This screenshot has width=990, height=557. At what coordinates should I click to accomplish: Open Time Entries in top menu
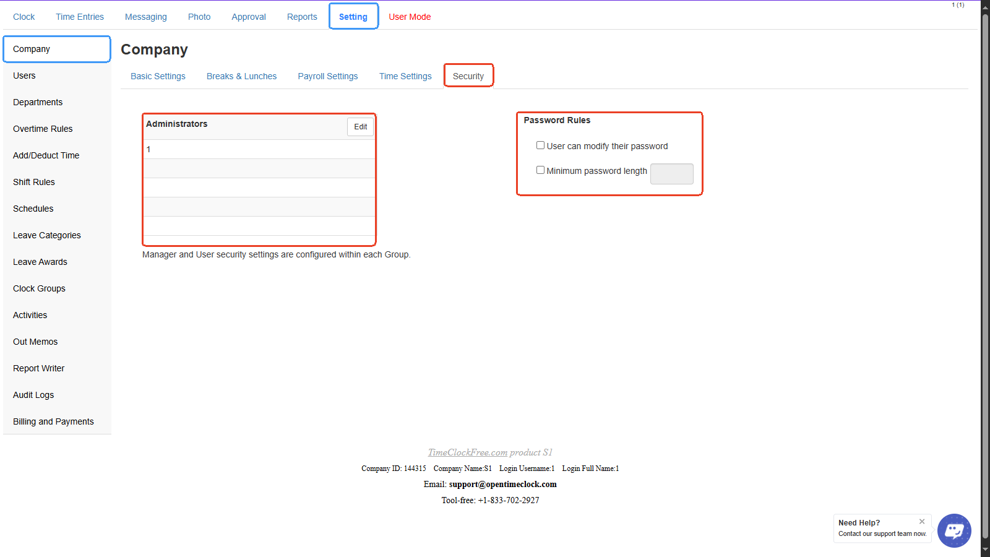click(x=80, y=17)
